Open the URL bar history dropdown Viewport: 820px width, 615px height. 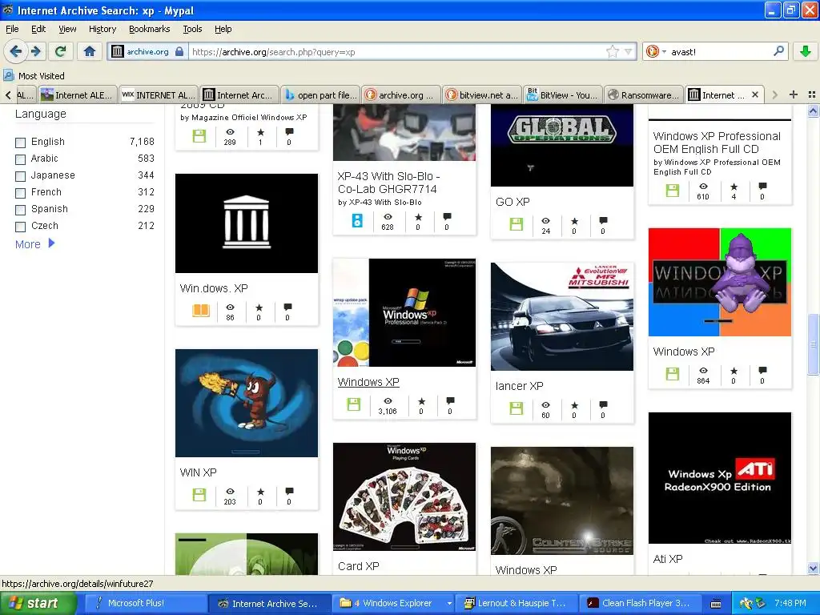629,51
